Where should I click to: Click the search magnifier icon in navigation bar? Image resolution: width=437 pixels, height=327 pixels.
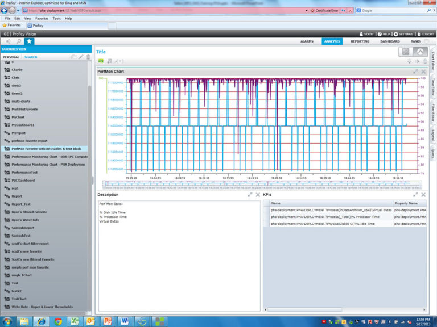pyautogui.click(x=18, y=41)
